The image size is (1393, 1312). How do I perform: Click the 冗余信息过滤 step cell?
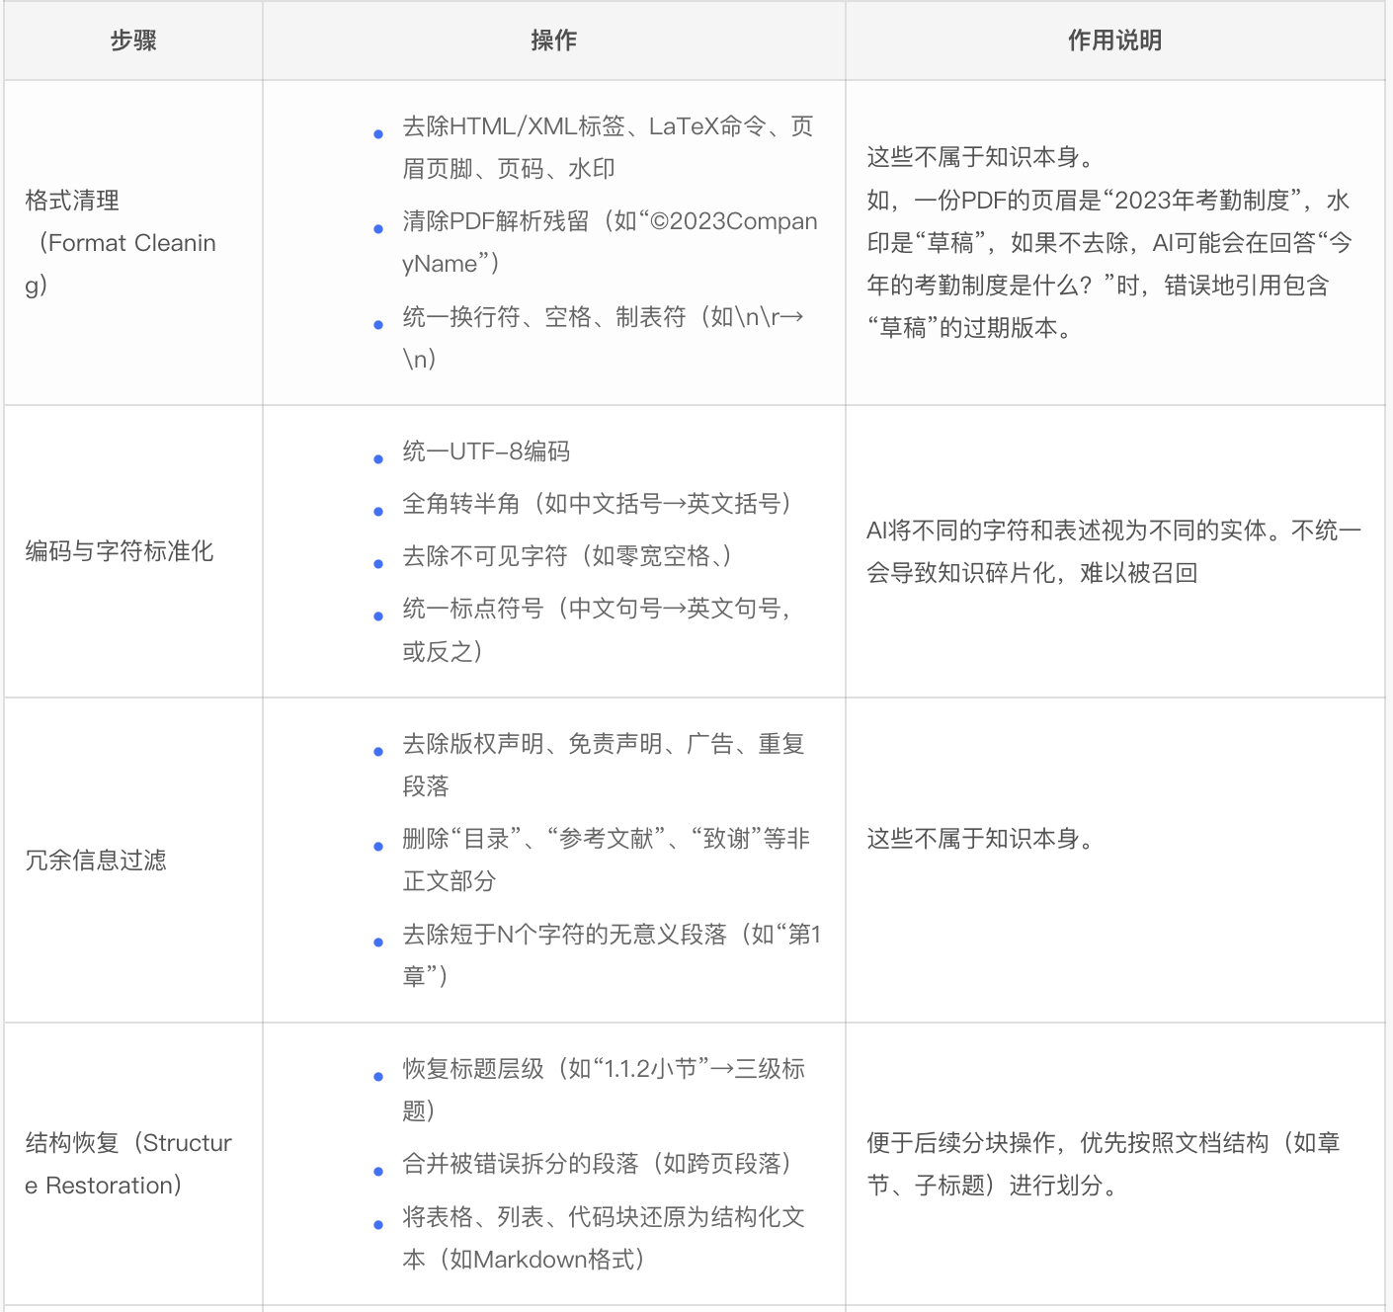tap(96, 861)
